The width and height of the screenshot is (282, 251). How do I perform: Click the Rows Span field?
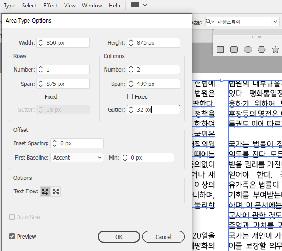[67, 84]
